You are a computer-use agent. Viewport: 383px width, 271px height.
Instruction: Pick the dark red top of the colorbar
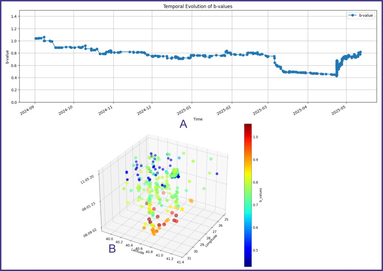(x=248, y=126)
